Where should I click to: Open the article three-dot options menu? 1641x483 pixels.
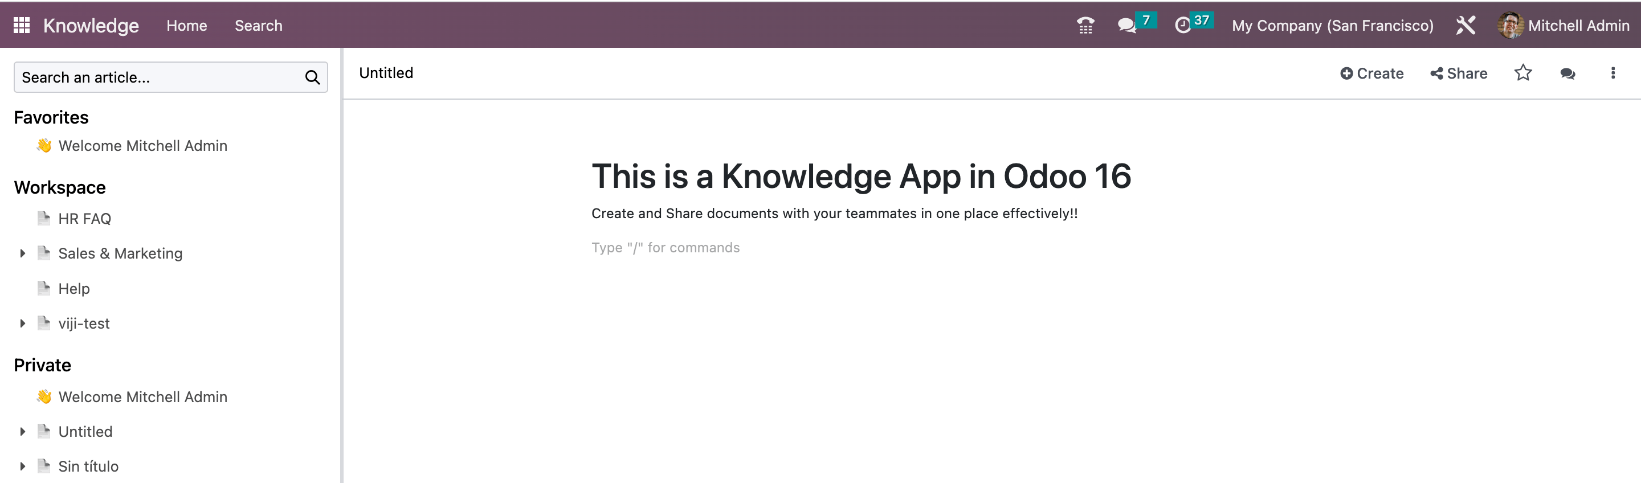point(1613,74)
